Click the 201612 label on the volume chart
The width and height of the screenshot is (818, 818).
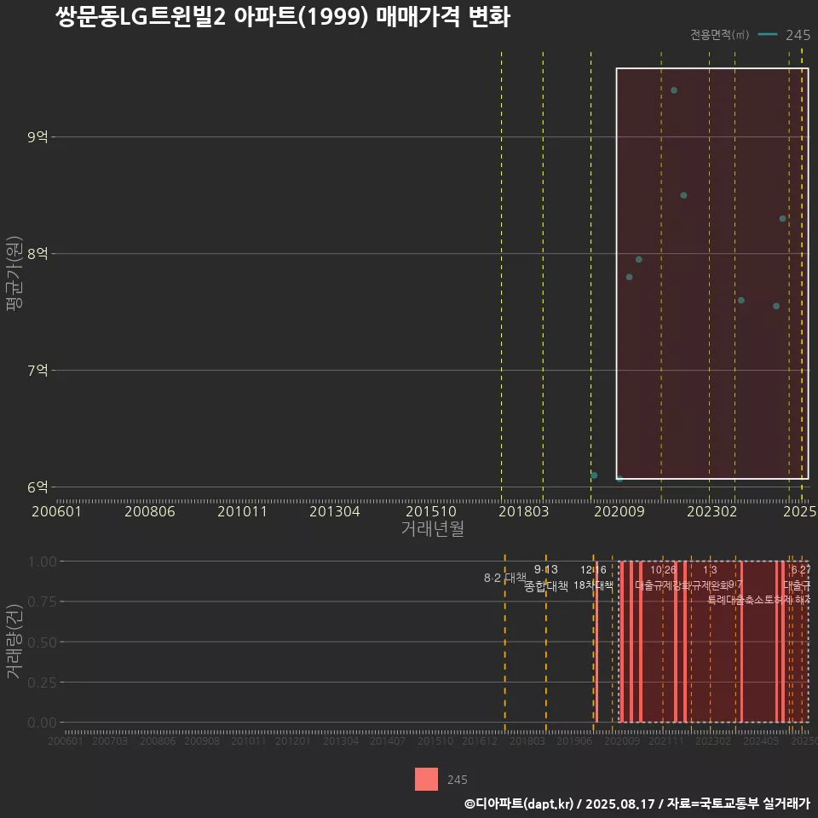(480, 740)
